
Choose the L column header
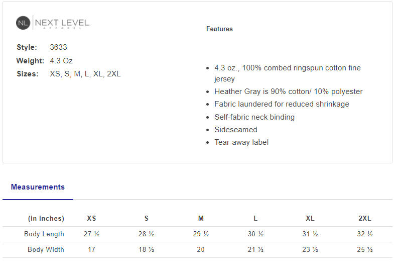coord(255,218)
